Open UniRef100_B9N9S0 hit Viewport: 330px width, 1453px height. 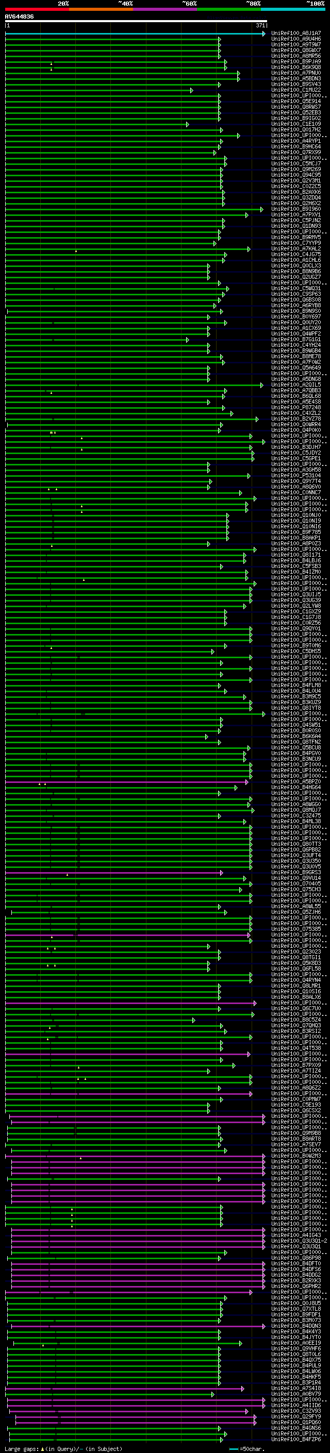click(296, 311)
